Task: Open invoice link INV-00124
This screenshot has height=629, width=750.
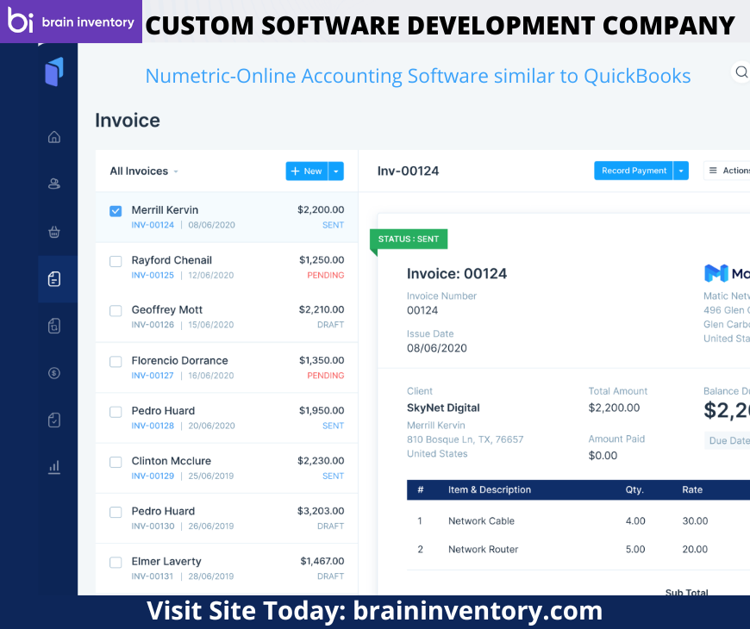Action: (x=153, y=225)
